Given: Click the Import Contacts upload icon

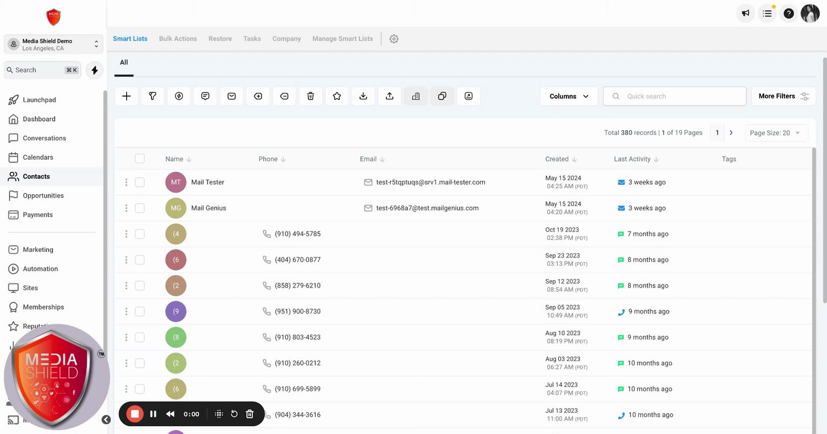Looking at the screenshot, I should [x=390, y=96].
